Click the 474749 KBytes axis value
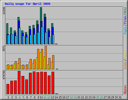This screenshot has width=128, height=100. click(x=4, y=75)
